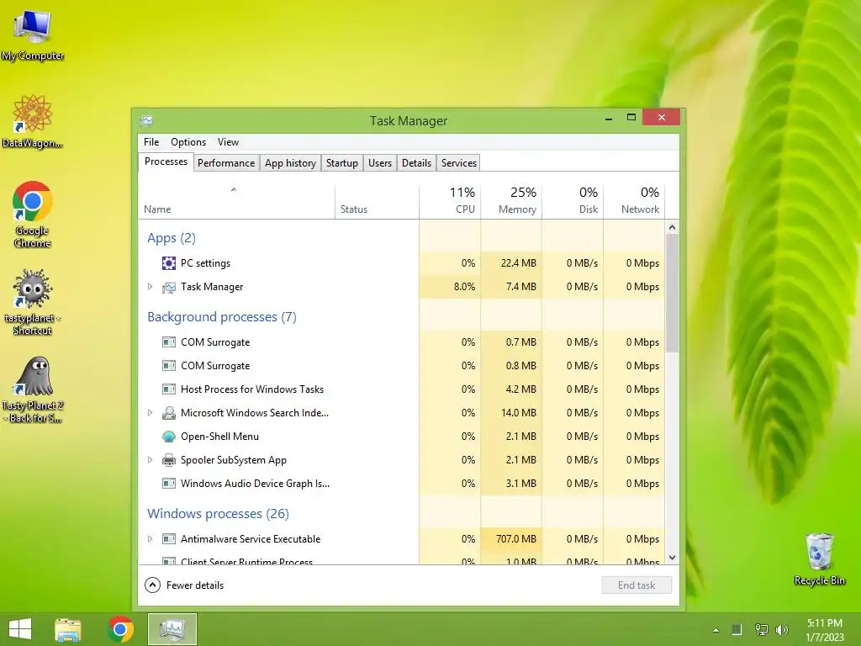Expand the Task Manager process row
Screen dimensions: 861x646
click(150, 287)
